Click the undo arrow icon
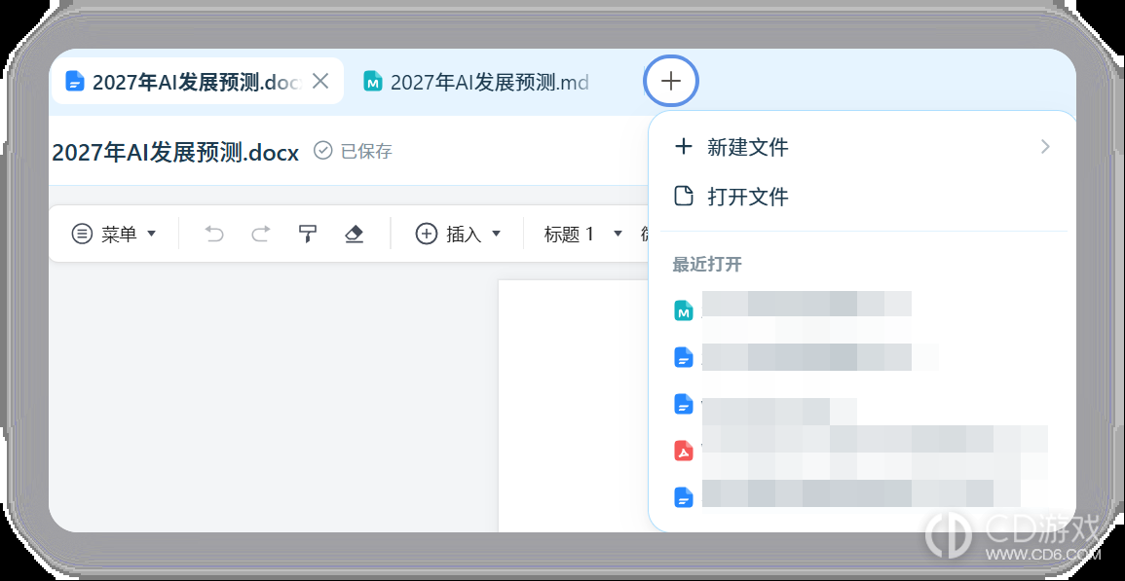This screenshot has height=581, width=1125. [214, 234]
